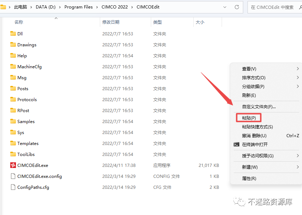Screen dimensions: 302x215
Task: Click the 应用程序 type cell
Action: point(162,165)
